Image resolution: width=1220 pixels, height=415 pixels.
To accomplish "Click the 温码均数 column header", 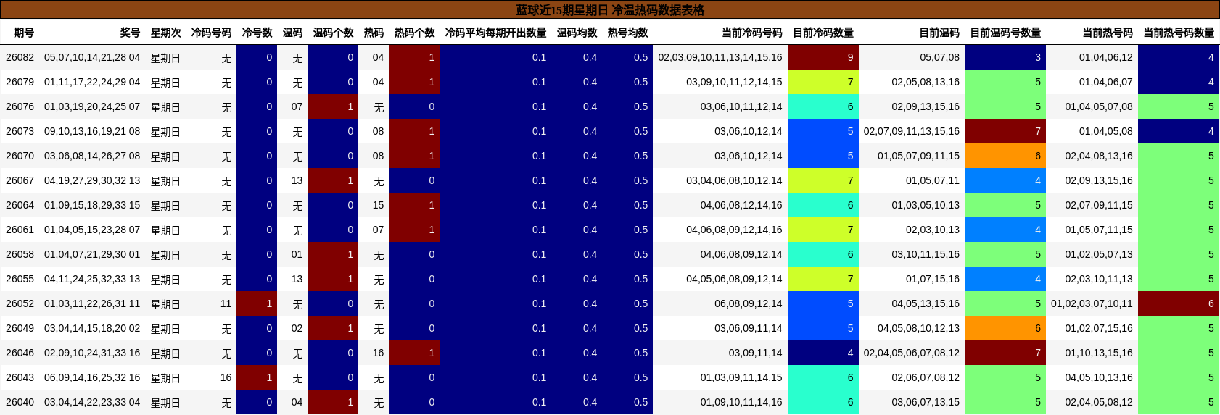I will point(577,33).
